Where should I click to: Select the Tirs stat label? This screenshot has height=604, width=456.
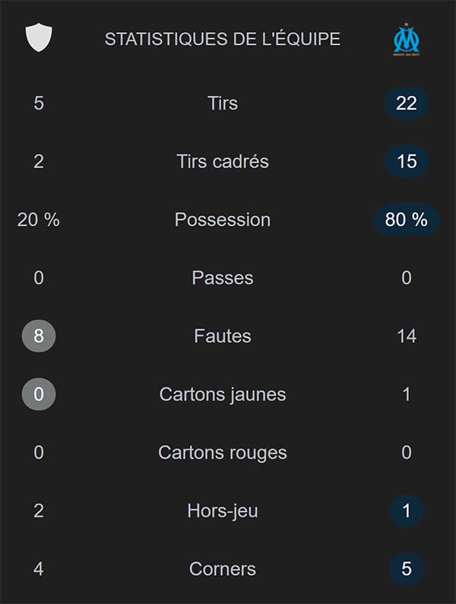pos(223,103)
